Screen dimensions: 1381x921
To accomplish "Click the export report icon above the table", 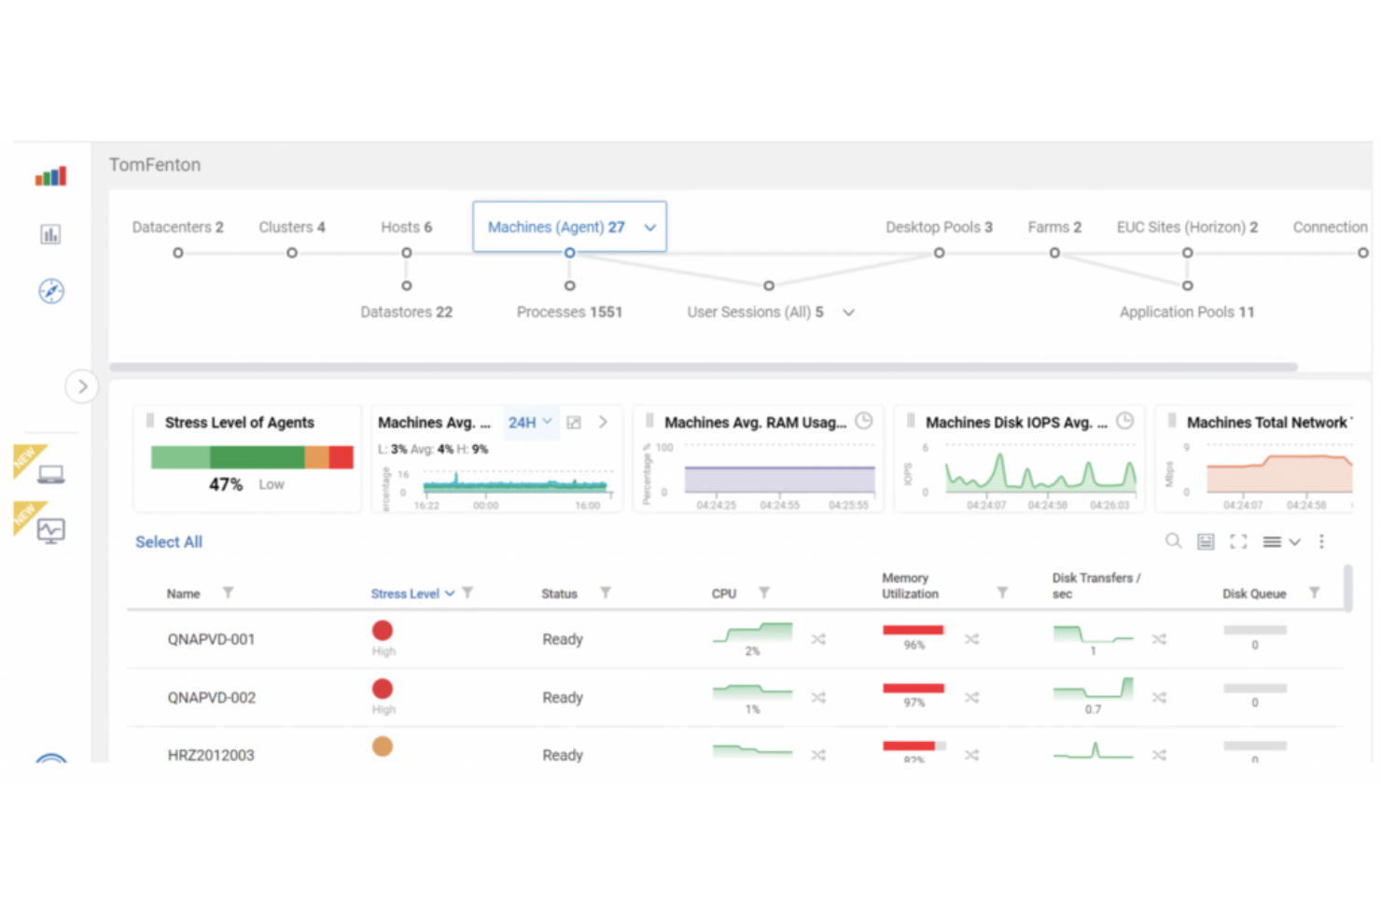I will click(1205, 541).
